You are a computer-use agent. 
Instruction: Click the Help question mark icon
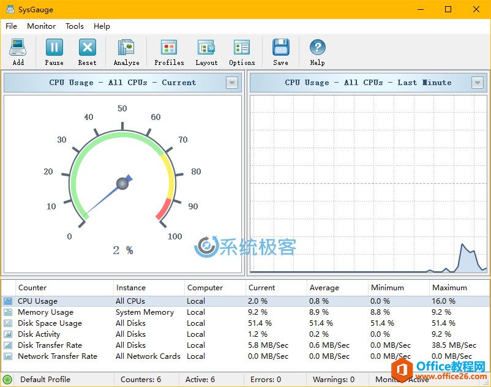pyautogui.click(x=317, y=48)
